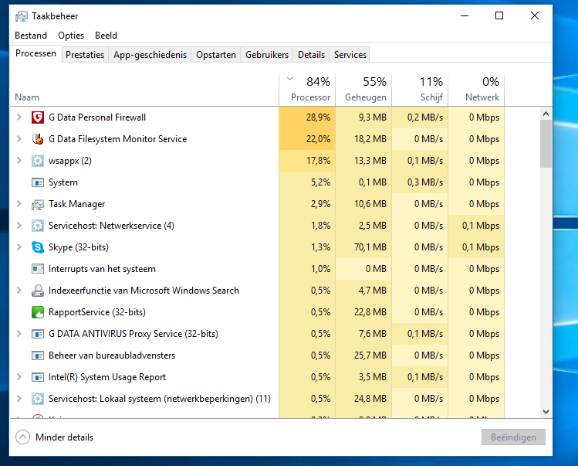Sort by the Processor column header
Screen dimensions: 578x466
(x=307, y=90)
